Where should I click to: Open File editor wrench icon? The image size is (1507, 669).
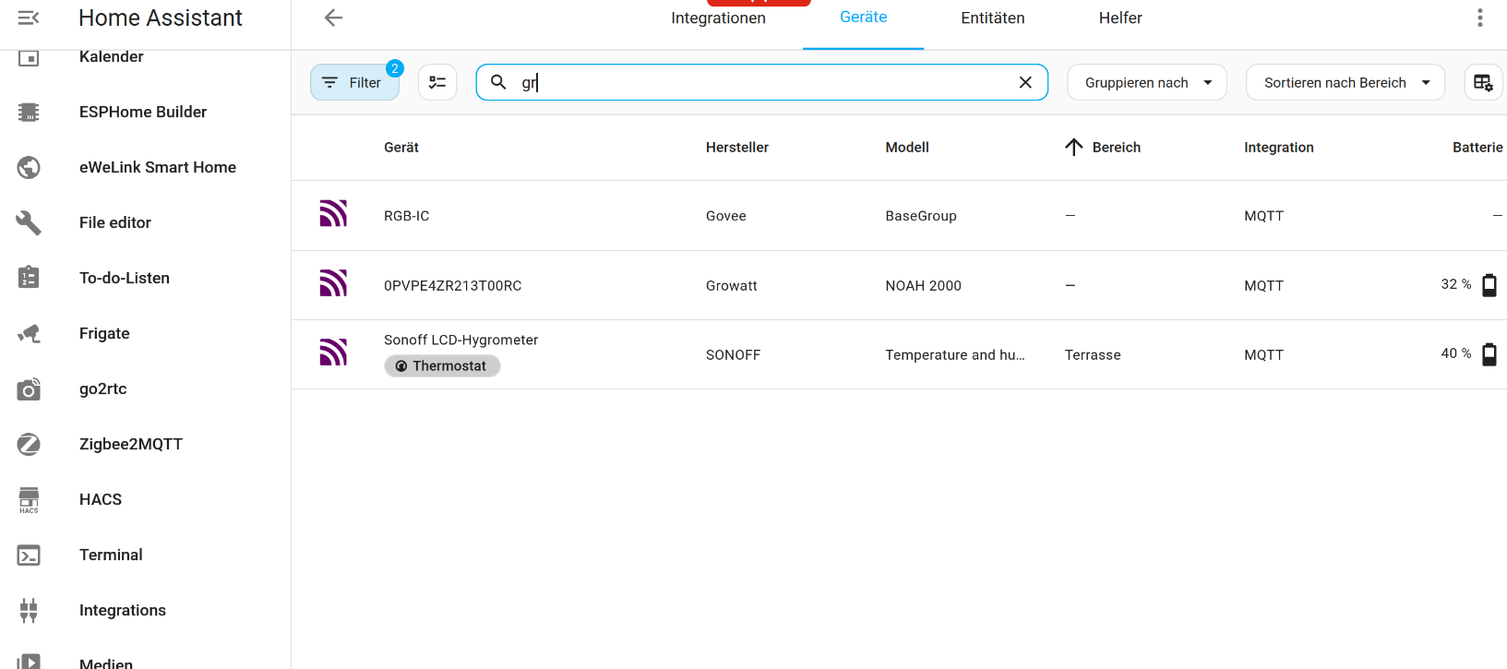tap(29, 222)
